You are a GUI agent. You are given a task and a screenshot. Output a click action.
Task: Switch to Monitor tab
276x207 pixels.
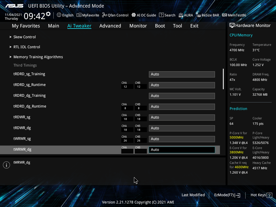[138, 26]
